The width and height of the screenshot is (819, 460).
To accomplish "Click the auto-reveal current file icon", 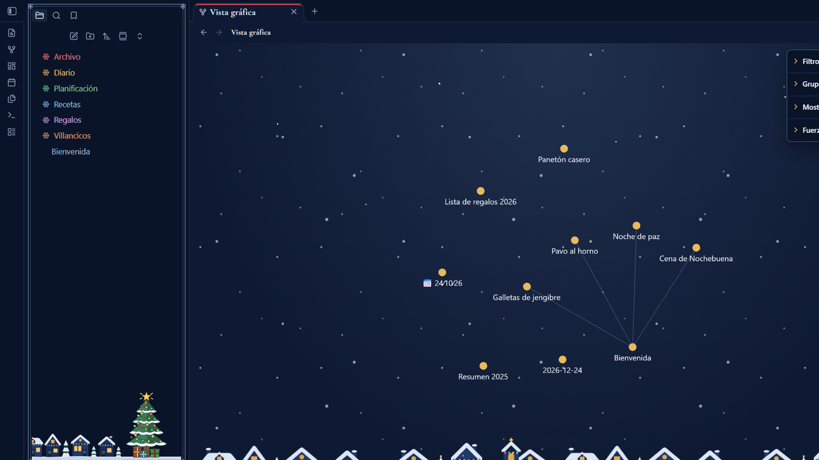I will tap(123, 36).
